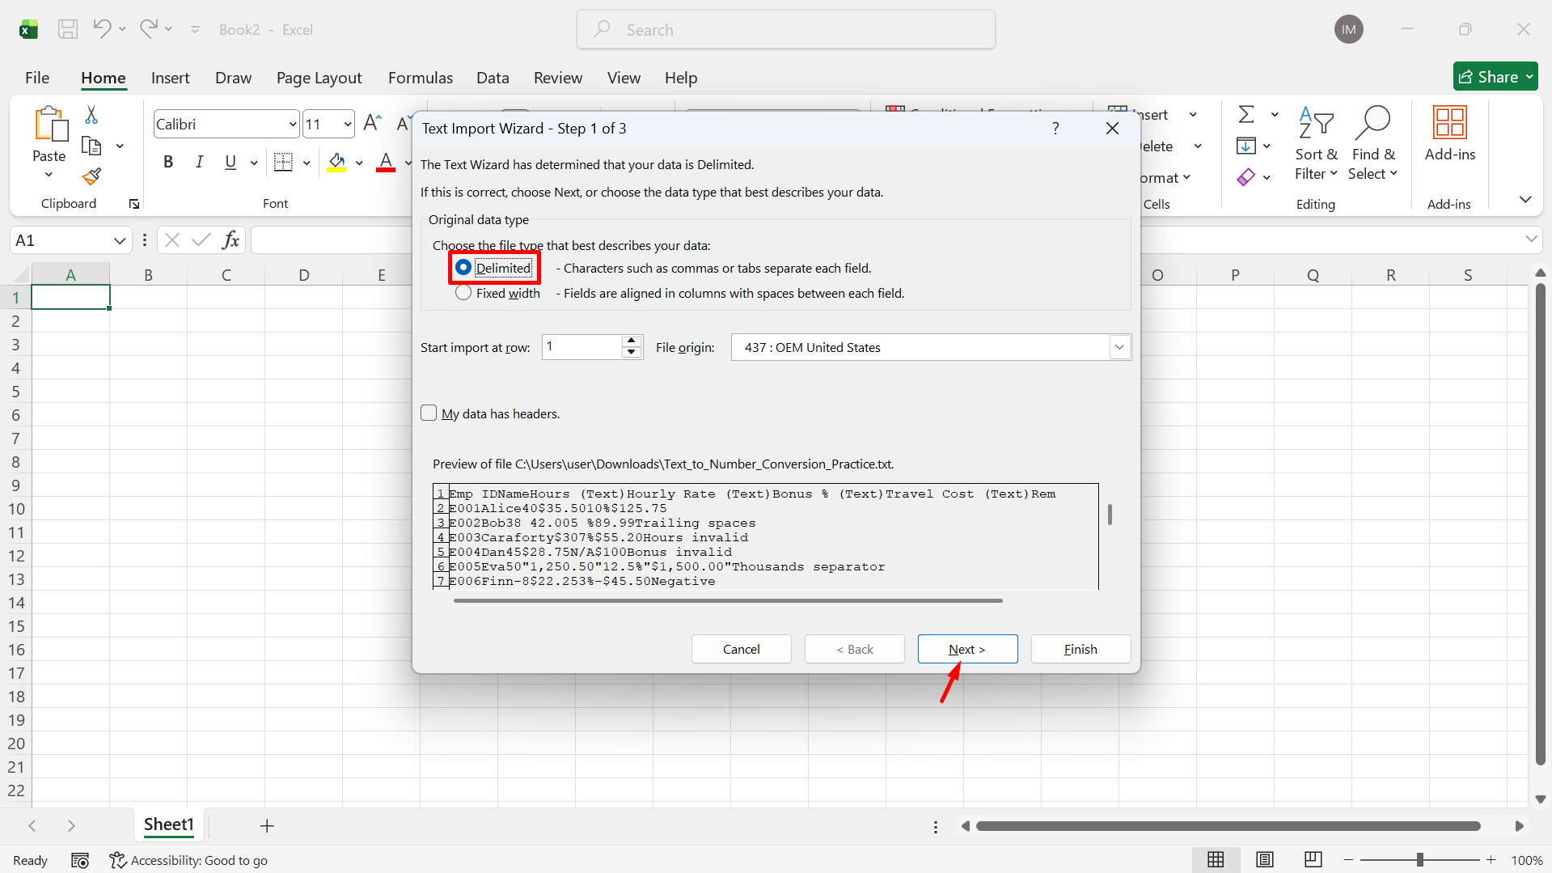Image resolution: width=1552 pixels, height=873 pixels.
Task: Select the Delimited radio button
Action: (x=463, y=268)
